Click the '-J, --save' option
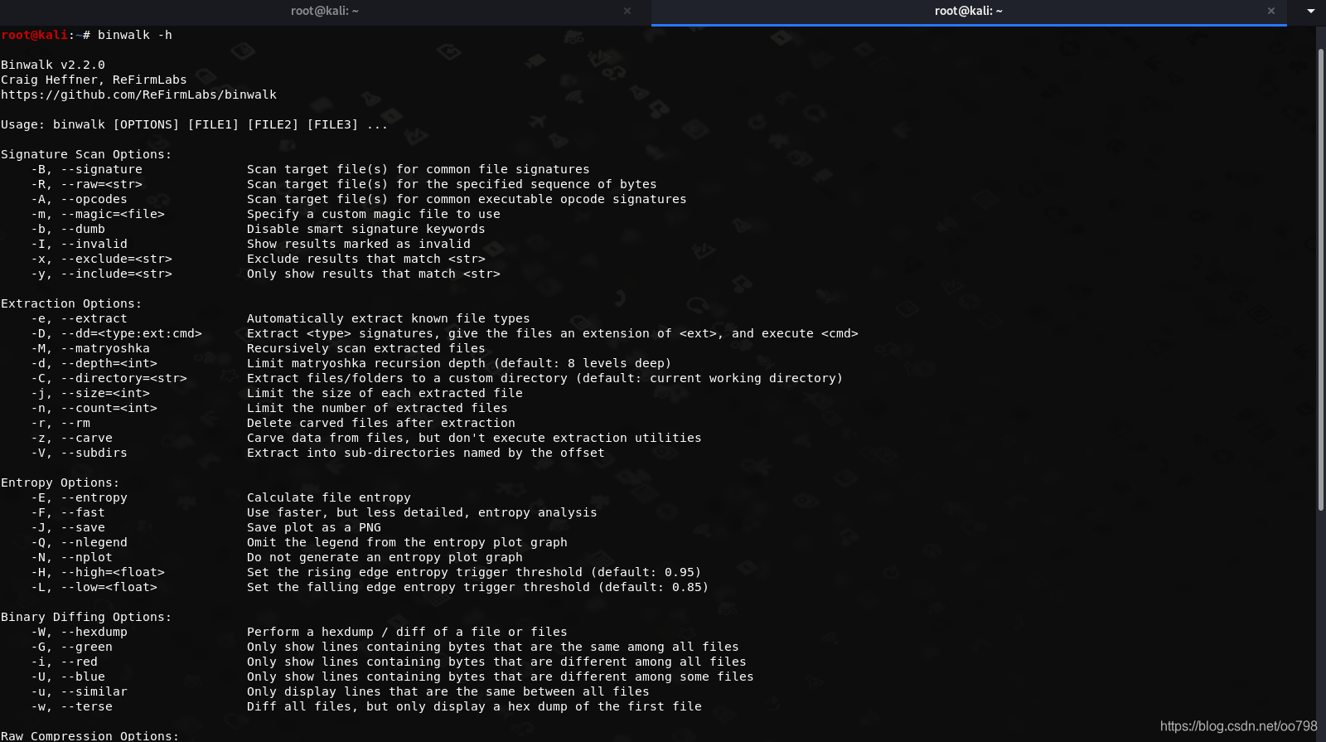 tap(68, 527)
